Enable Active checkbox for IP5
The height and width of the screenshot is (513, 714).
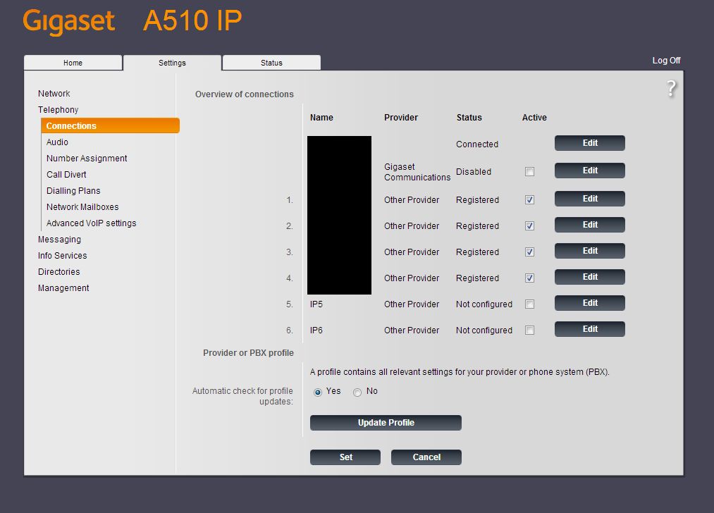coord(529,304)
